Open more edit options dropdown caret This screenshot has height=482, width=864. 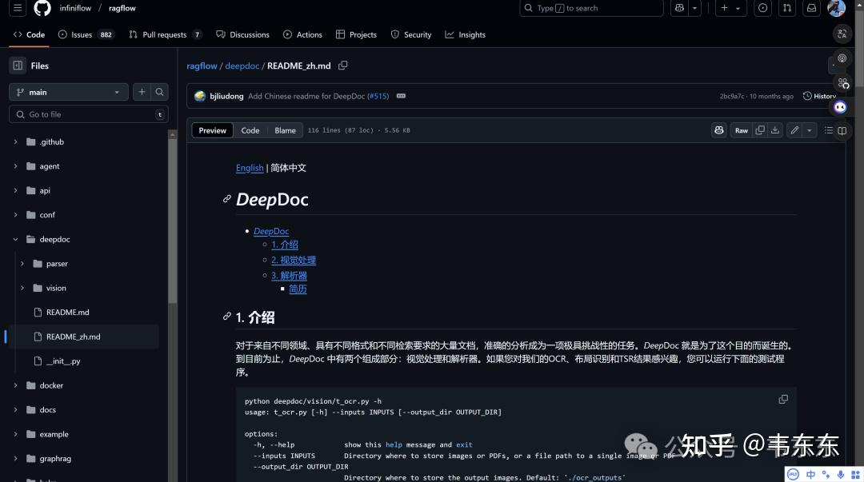click(x=809, y=130)
